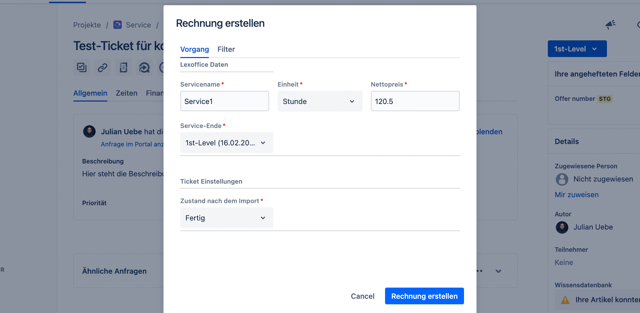
Task: Open the Service-Ende dropdown
Action: (x=226, y=143)
